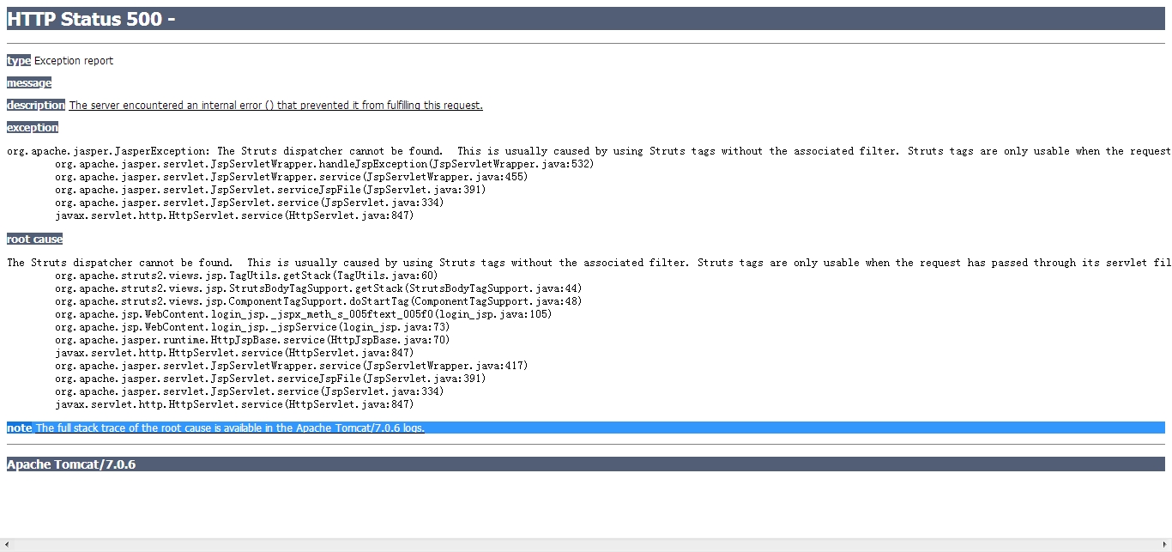The width and height of the screenshot is (1172, 552).
Task: Select the "exception" label
Action: coord(33,128)
